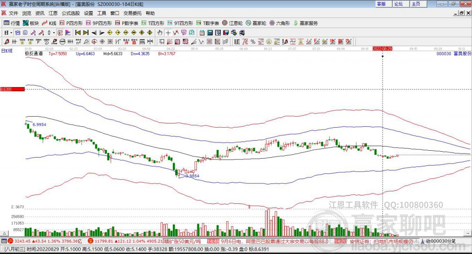Open the 资讯 menu
Viewport: 472px width, 254px height.
coord(40,13)
